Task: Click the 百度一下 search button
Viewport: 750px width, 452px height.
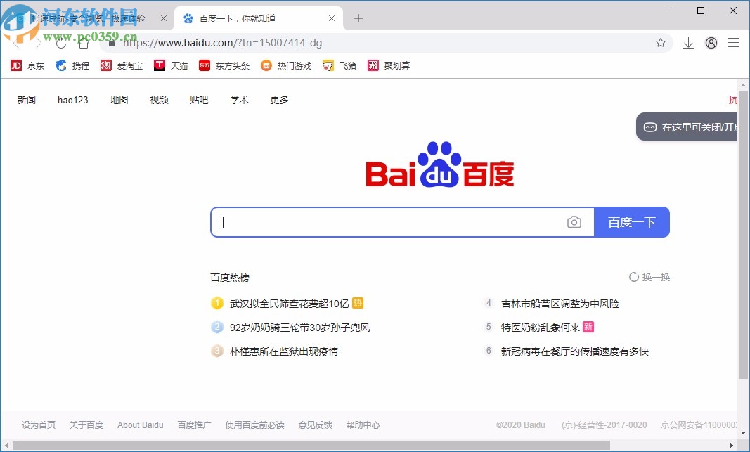Action: [x=631, y=221]
